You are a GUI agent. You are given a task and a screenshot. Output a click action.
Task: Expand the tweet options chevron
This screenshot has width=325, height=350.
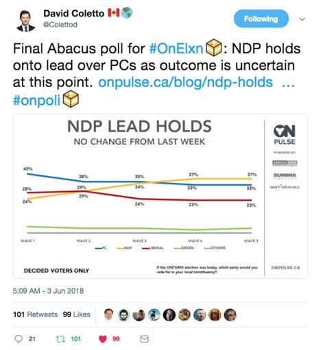(x=302, y=19)
